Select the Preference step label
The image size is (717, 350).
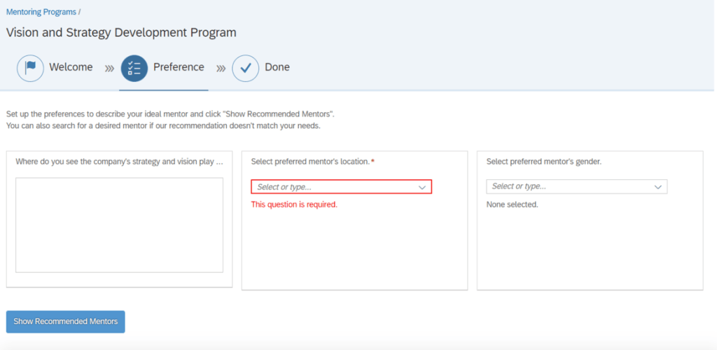coord(179,67)
